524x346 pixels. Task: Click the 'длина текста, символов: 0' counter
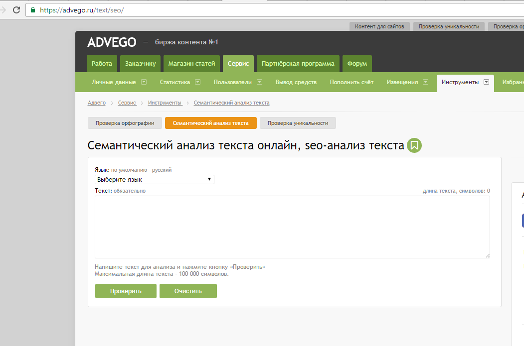456,191
